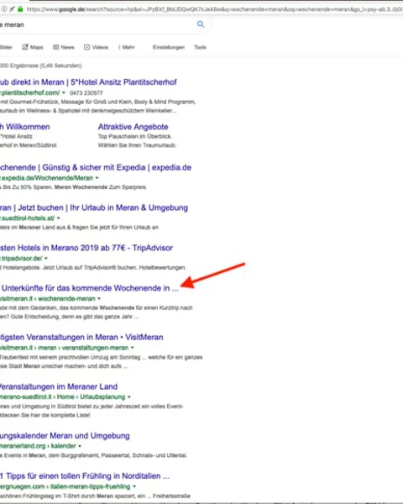Open the Tools search options
Viewport: 403px width, 504px height.
[x=200, y=47]
